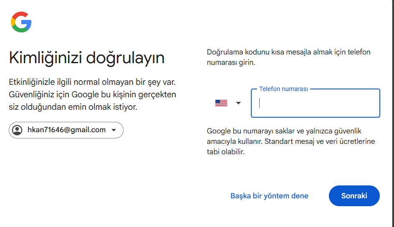Expand the country code dropdown arrow
The width and height of the screenshot is (394, 227).
point(238,103)
